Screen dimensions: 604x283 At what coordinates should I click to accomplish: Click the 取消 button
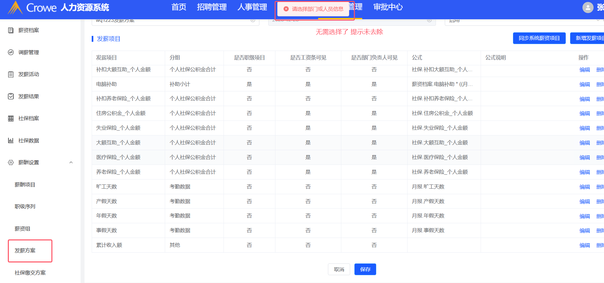click(339, 269)
